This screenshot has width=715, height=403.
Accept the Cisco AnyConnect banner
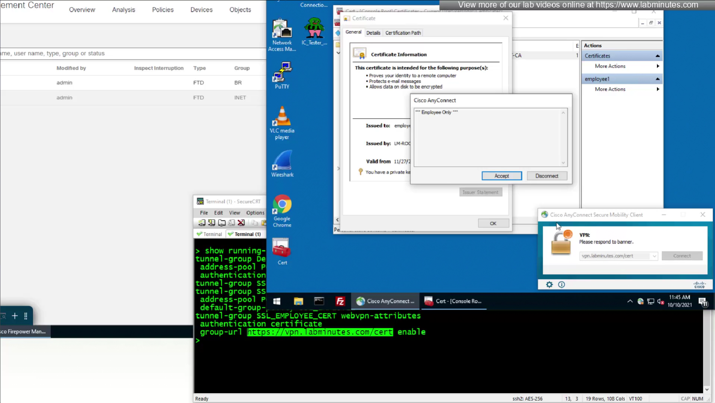pyautogui.click(x=501, y=176)
